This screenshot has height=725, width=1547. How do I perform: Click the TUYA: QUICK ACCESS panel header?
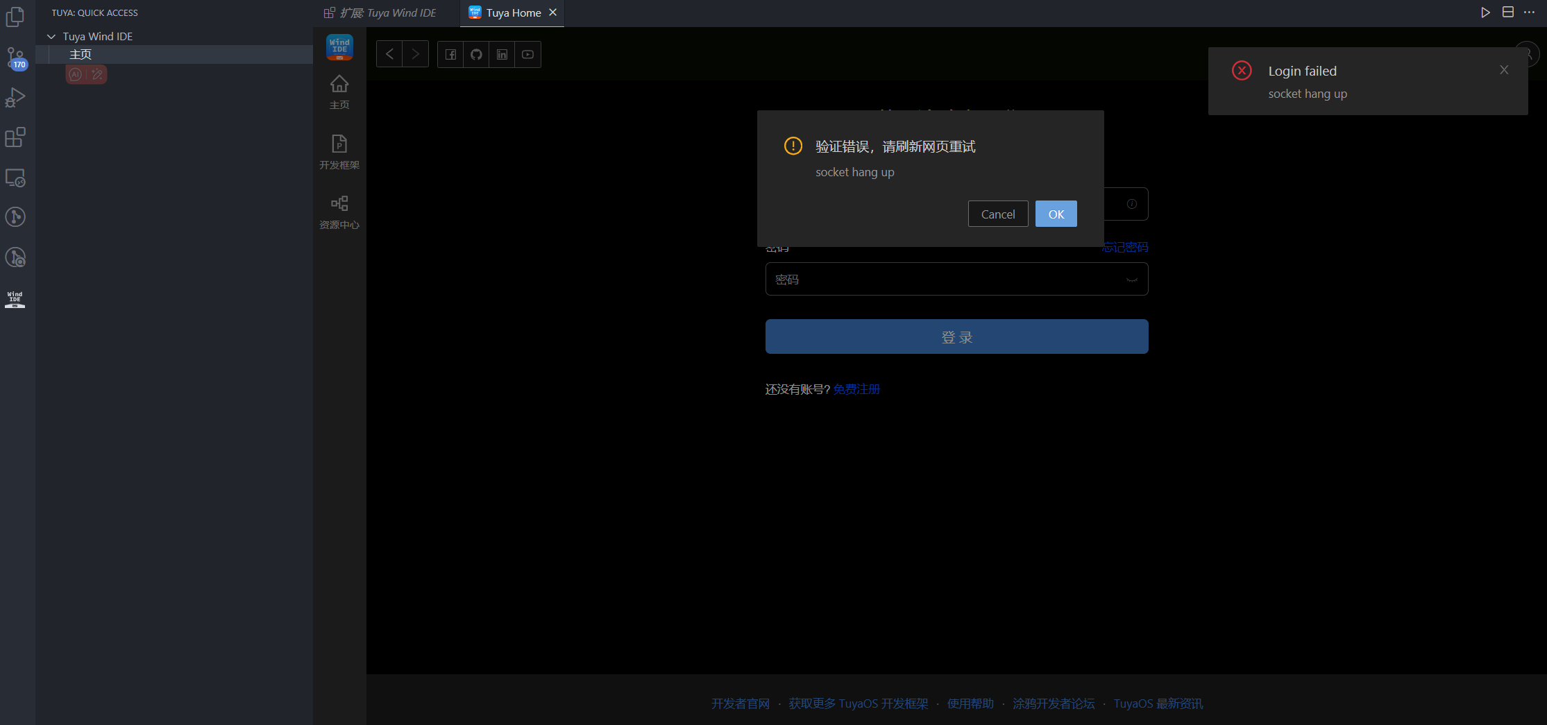point(94,12)
